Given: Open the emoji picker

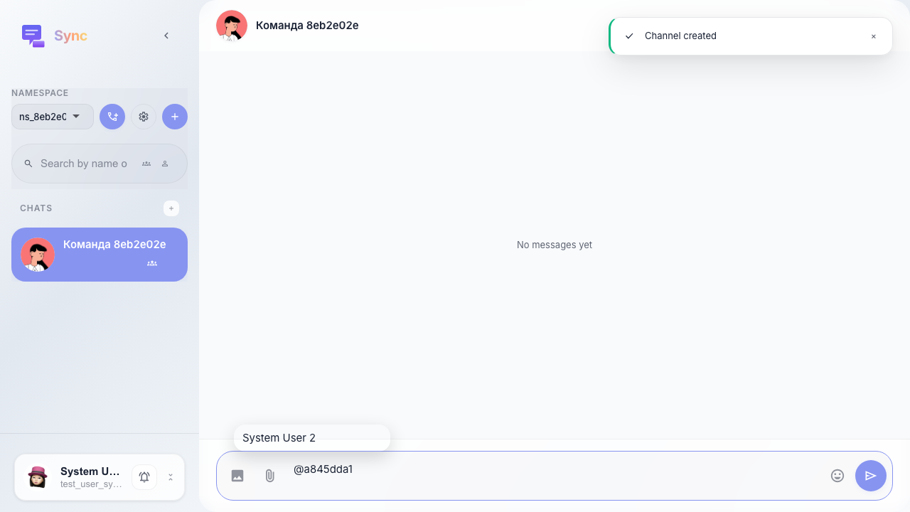Looking at the screenshot, I should (x=837, y=476).
